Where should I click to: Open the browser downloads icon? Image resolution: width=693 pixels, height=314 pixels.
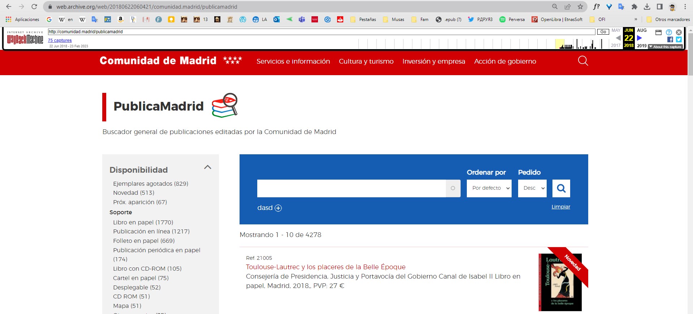click(647, 7)
